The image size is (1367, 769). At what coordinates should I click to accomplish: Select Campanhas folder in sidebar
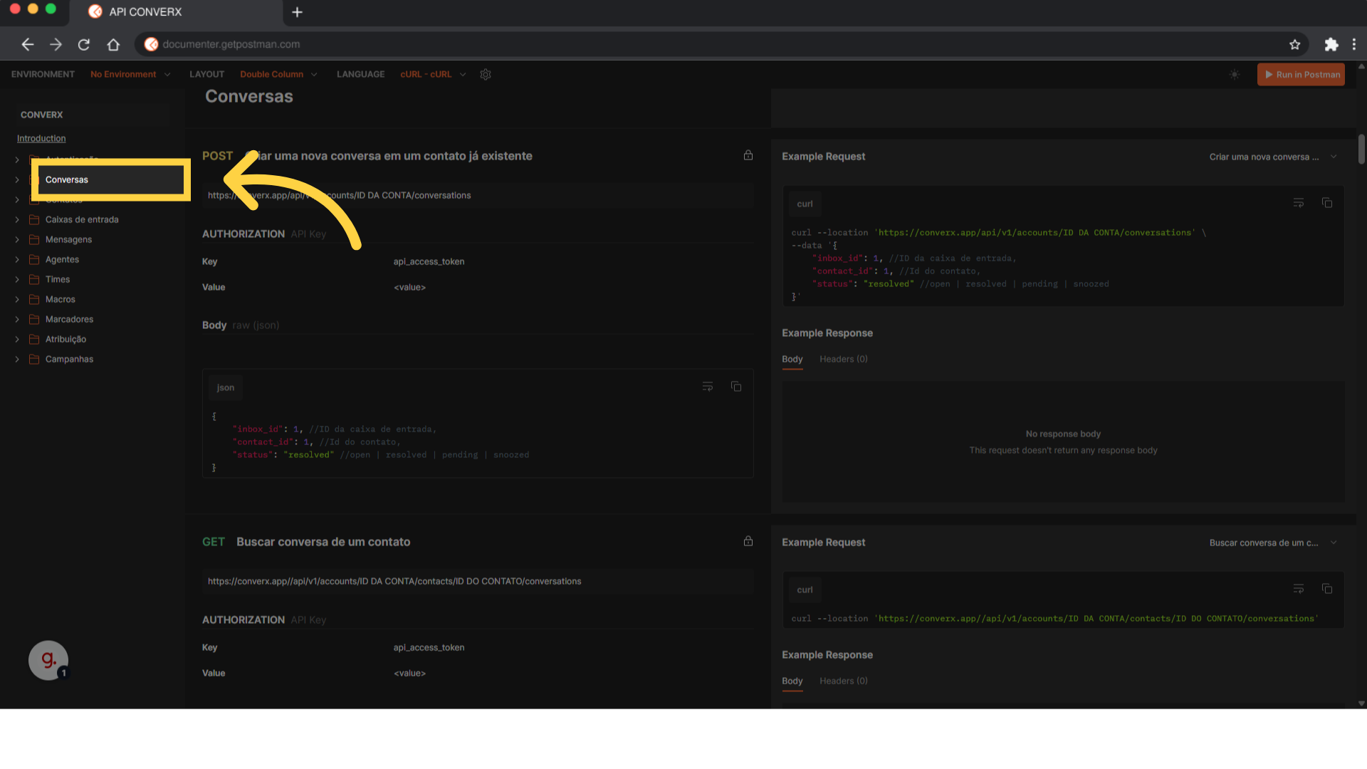69,359
